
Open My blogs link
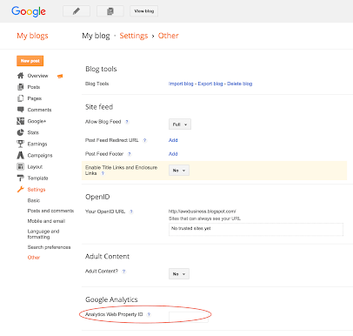tap(32, 36)
